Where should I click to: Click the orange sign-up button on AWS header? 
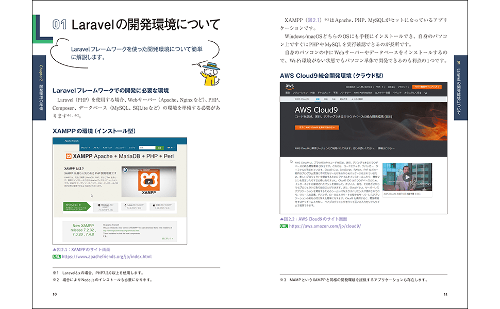[x=427, y=87]
